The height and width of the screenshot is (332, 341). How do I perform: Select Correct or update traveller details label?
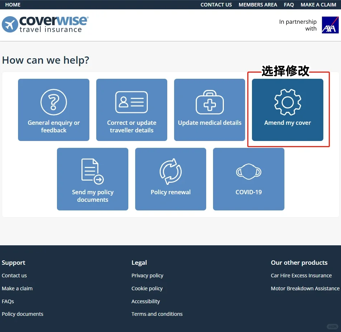click(132, 126)
